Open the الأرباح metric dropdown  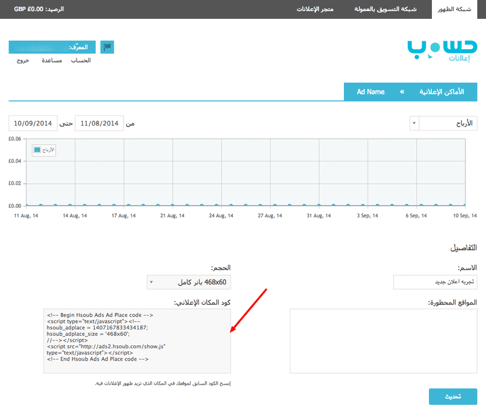tap(443, 123)
